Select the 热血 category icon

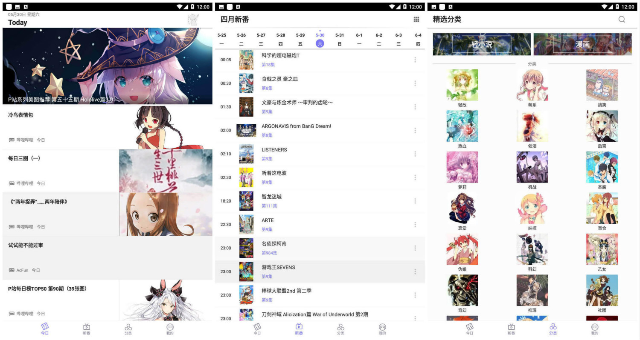tap(463, 126)
